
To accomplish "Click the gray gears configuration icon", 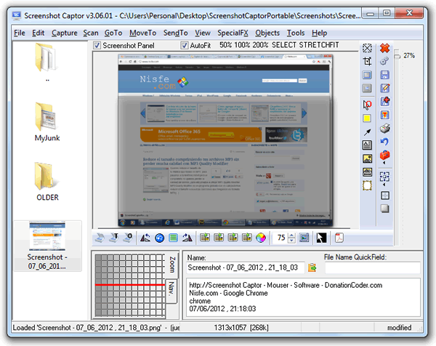I will (x=385, y=61).
